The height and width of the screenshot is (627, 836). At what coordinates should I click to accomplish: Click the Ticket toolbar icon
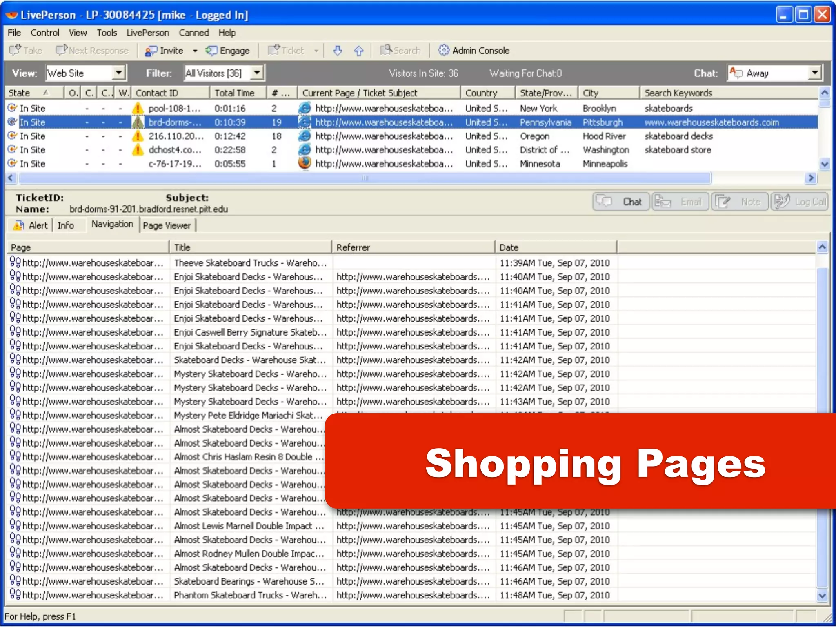pyautogui.click(x=273, y=50)
